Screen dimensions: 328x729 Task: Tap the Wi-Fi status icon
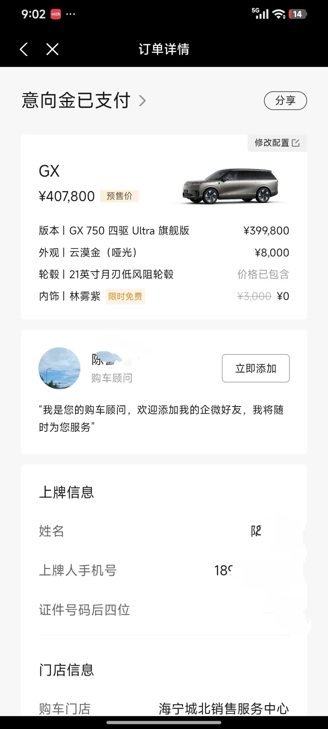pos(279,14)
